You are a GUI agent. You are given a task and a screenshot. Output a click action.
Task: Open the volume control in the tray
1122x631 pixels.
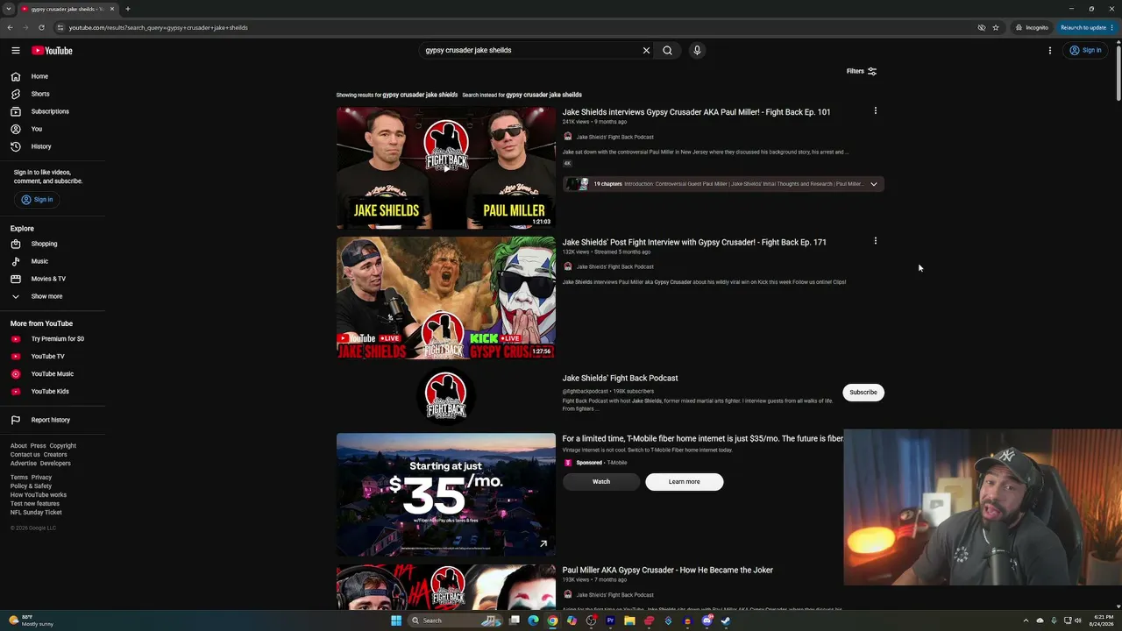click(x=1078, y=620)
